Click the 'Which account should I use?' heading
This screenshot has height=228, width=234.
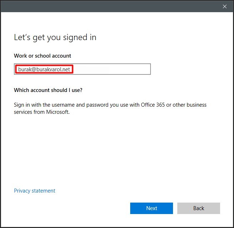[x=48, y=90]
